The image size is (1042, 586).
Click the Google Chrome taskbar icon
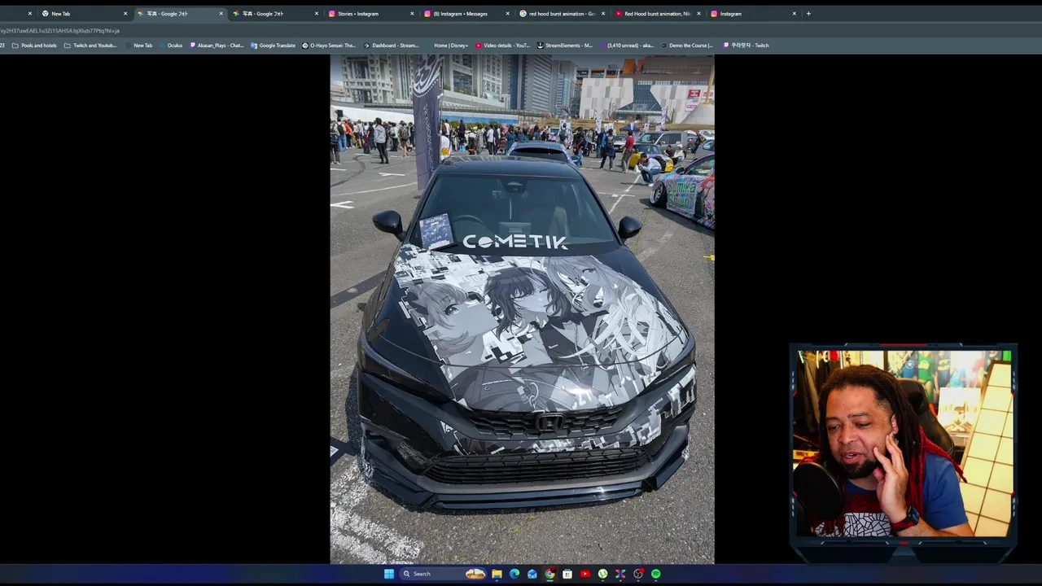(x=549, y=574)
